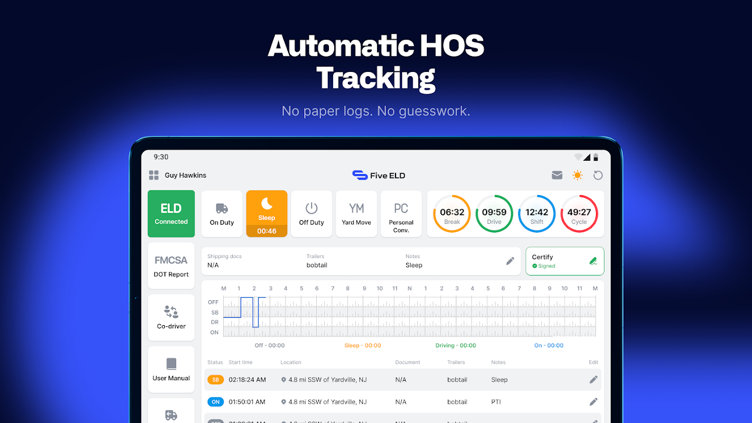Screen dimensions: 752x423
Task: Select the DR row label on graph
Action: tap(215, 322)
